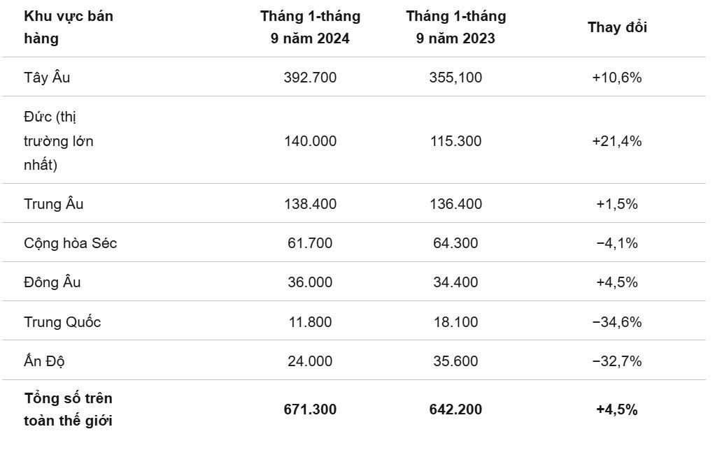Screen dimensions: 715x450
Task: Click the 36.000 value for Đông Âu
Action: pyautogui.click(x=310, y=282)
